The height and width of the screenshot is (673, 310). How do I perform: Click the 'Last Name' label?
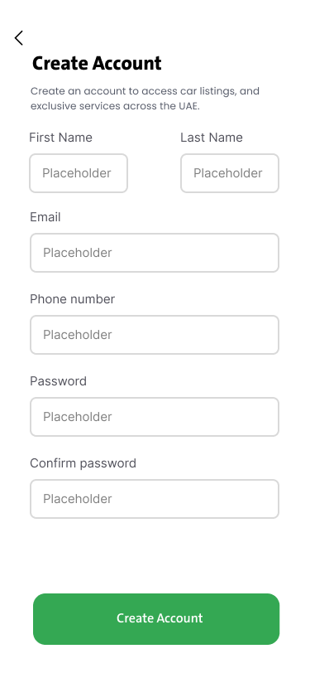pyautogui.click(x=212, y=138)
